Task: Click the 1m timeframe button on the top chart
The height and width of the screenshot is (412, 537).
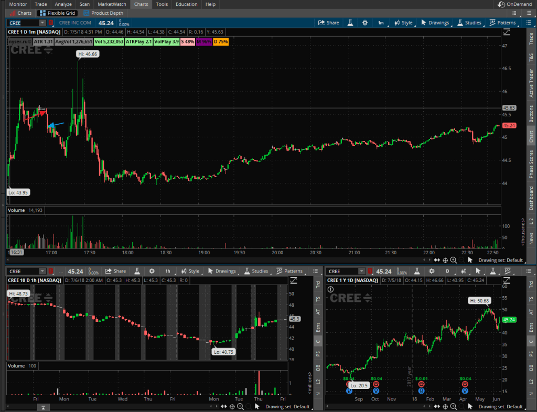Action: 380,23
